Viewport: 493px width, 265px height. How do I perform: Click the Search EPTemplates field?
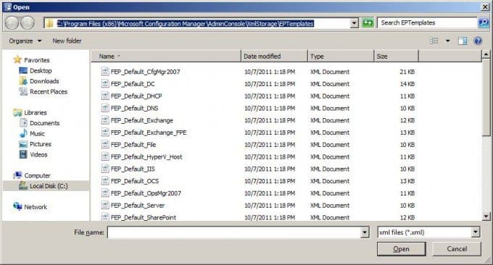[427, 22]
